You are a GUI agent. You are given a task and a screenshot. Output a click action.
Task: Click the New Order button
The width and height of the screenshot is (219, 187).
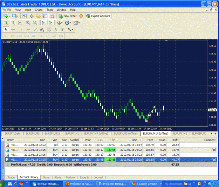coord(68,16)
